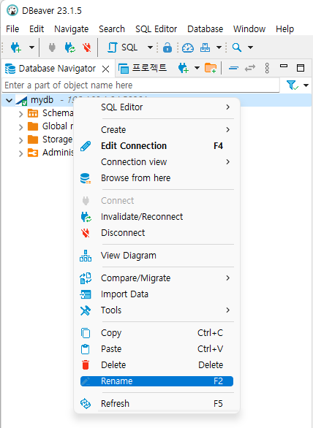Click the object name filter field
313x428 pixels.
(x=141, y=85)
